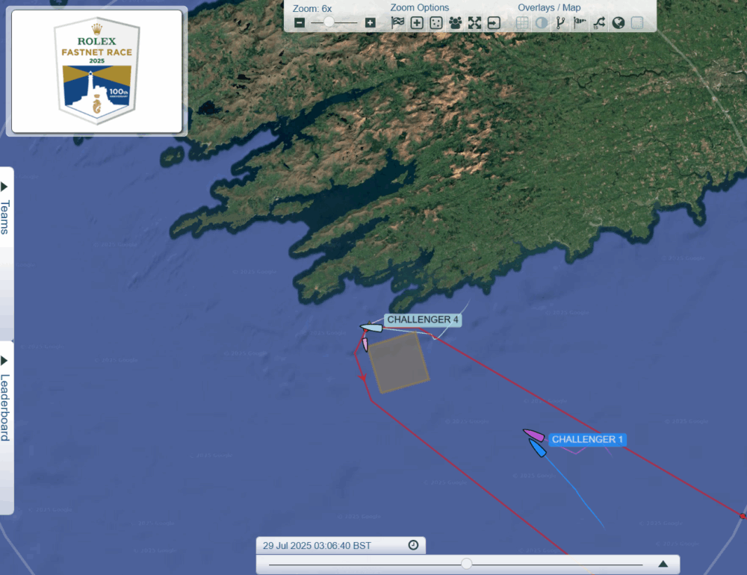Switch map type with globe icon

[618, 22]
